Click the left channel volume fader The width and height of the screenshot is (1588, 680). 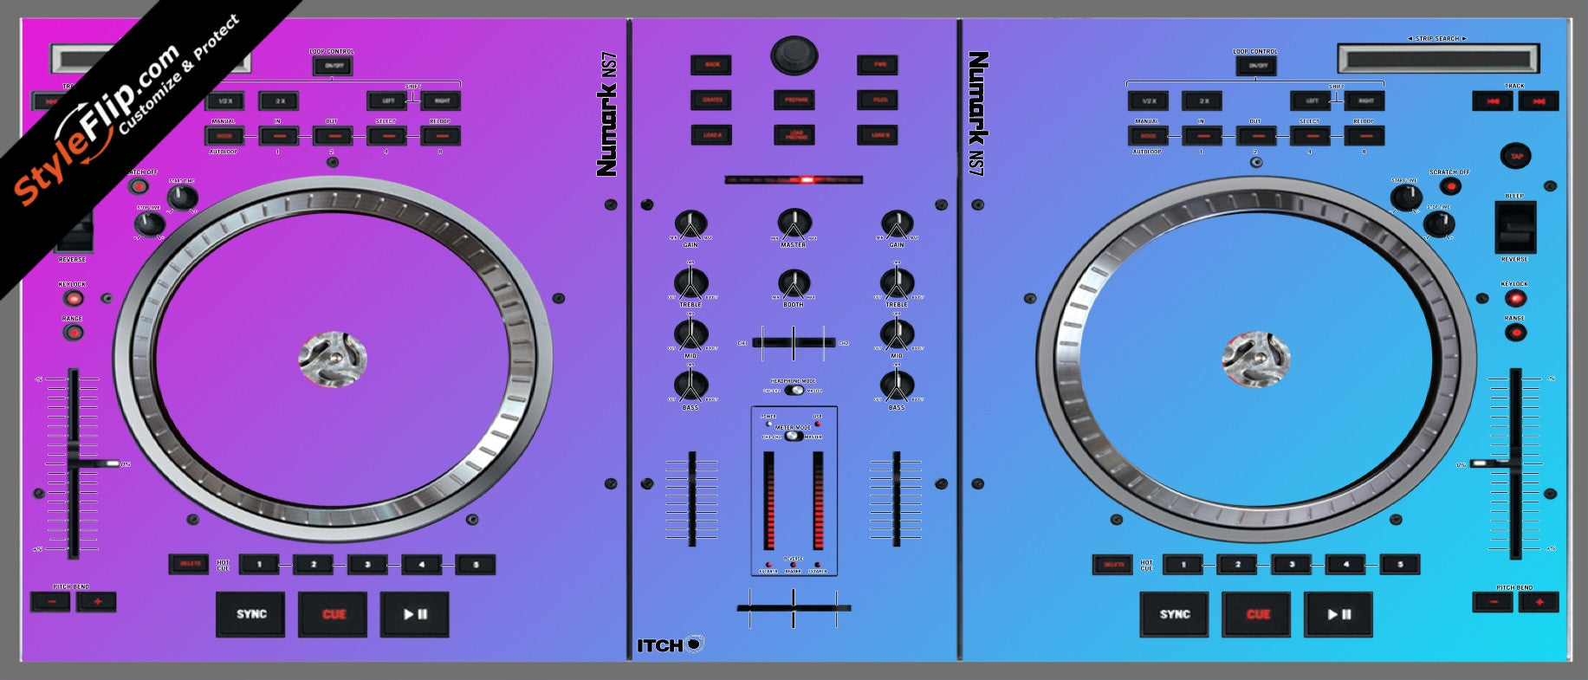pos(691,498)
